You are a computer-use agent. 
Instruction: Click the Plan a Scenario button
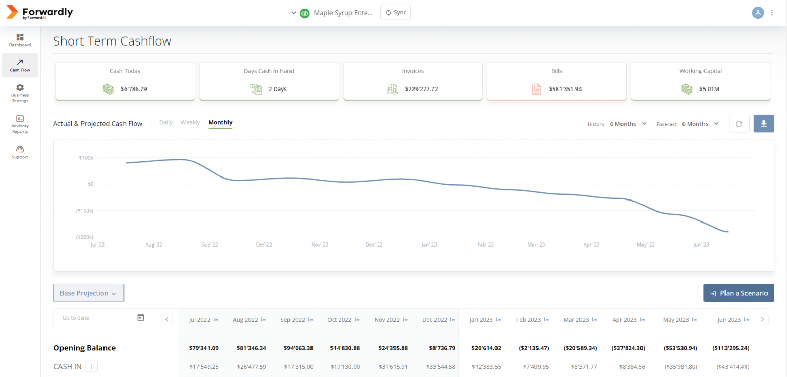point(739,293)
